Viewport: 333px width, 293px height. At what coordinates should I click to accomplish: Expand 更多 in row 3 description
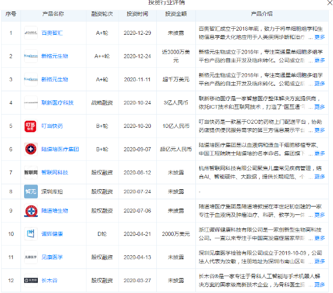(320, 83)
